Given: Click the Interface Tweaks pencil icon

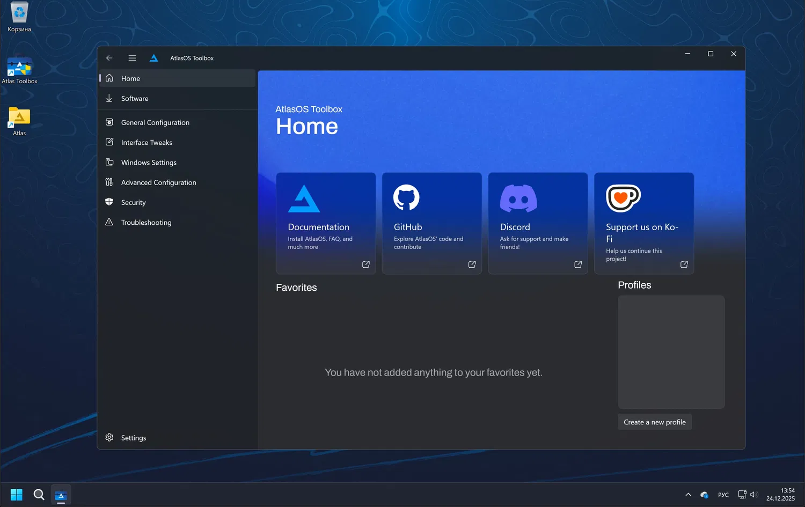Looking at the screenshot, I should coord(109,142).
